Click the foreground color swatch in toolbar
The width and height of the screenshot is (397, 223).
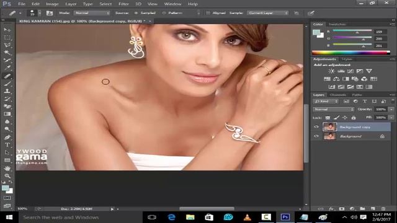[6, 188]
